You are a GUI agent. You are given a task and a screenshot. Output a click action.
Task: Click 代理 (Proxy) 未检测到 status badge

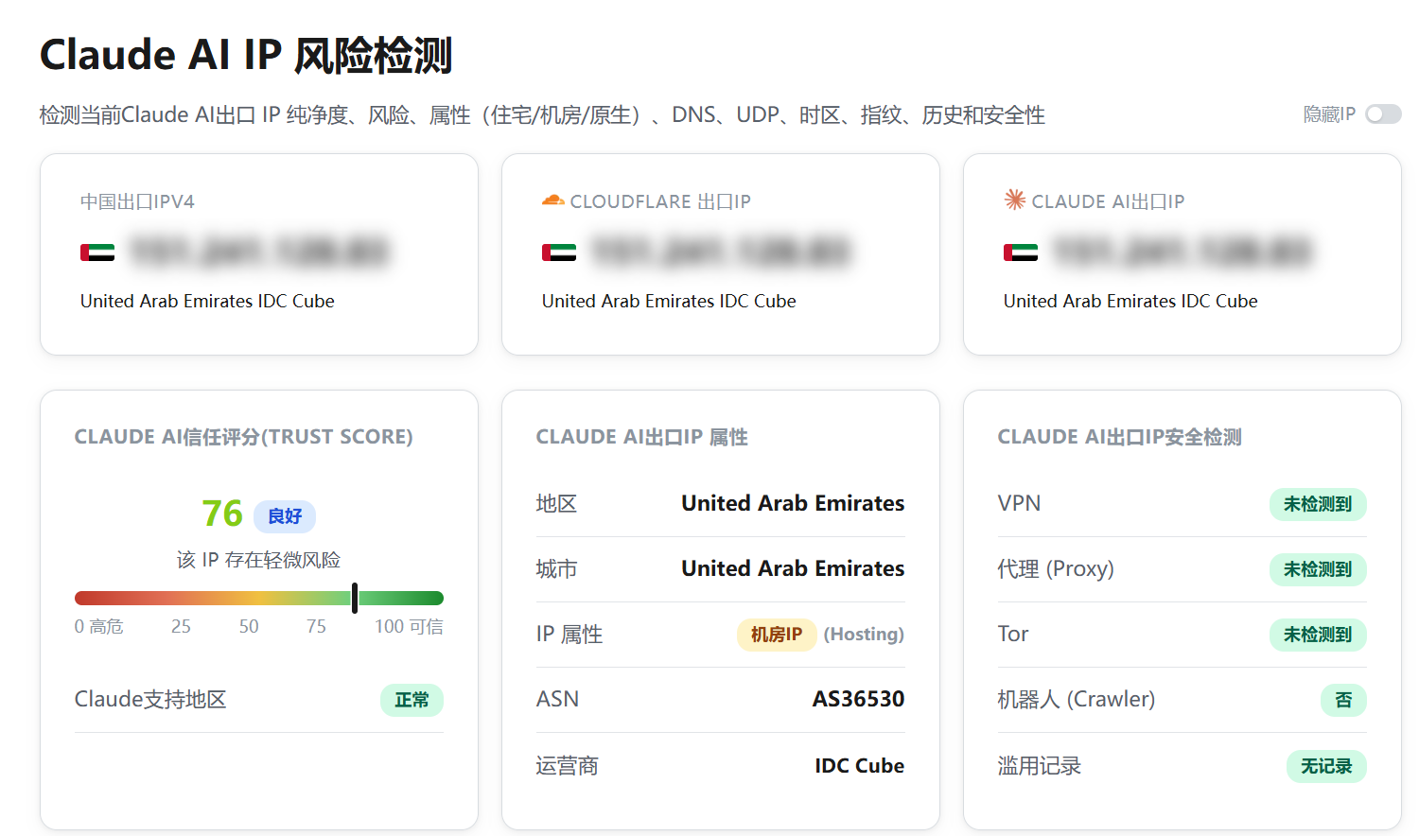tap(1318, 569)
